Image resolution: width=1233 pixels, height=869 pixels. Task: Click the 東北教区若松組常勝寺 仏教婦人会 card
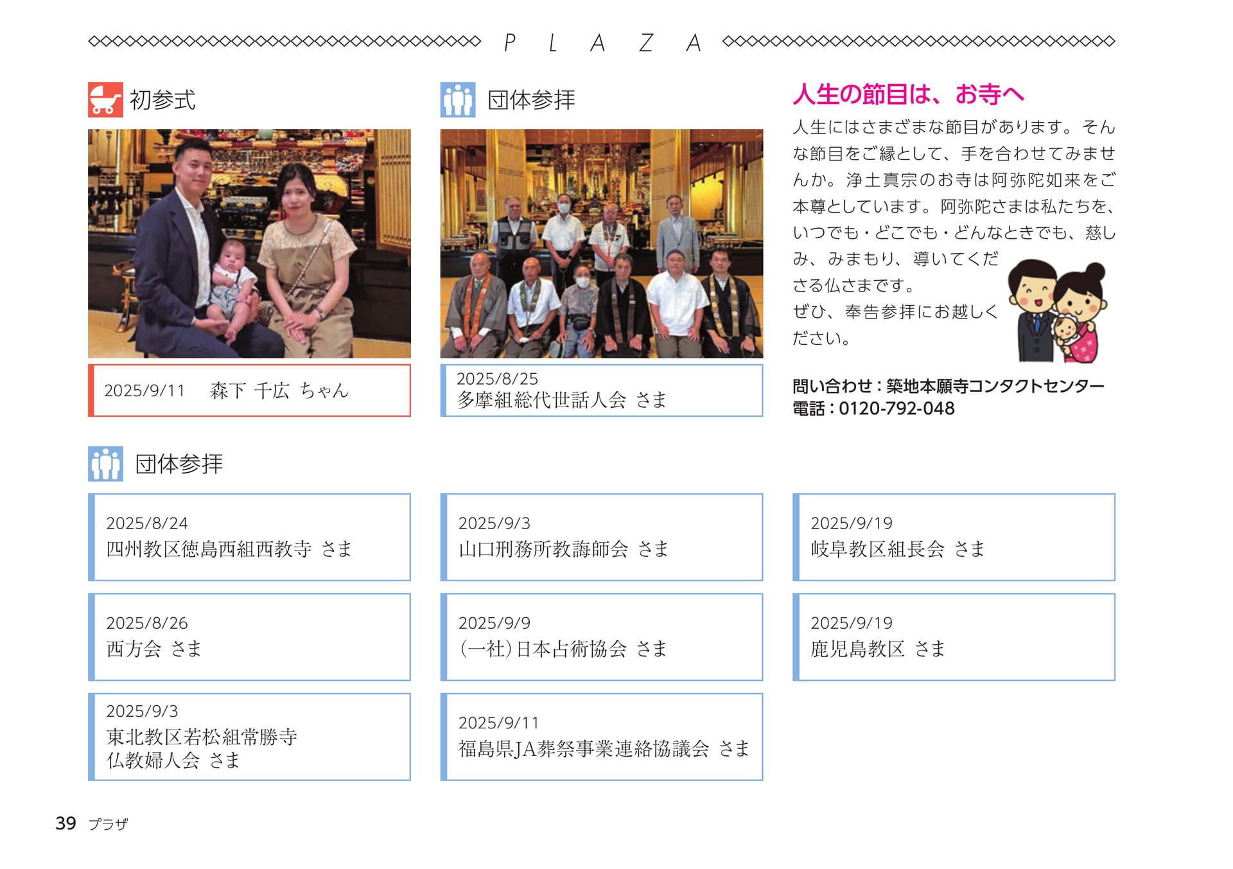click(249, 737)
